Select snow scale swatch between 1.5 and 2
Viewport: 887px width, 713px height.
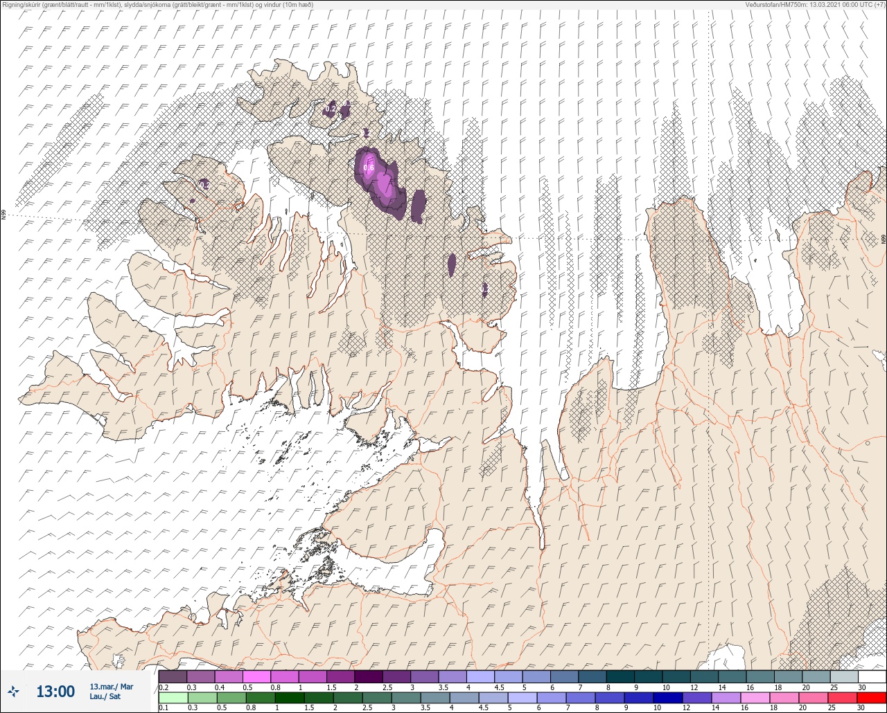[x=340, y=676]
